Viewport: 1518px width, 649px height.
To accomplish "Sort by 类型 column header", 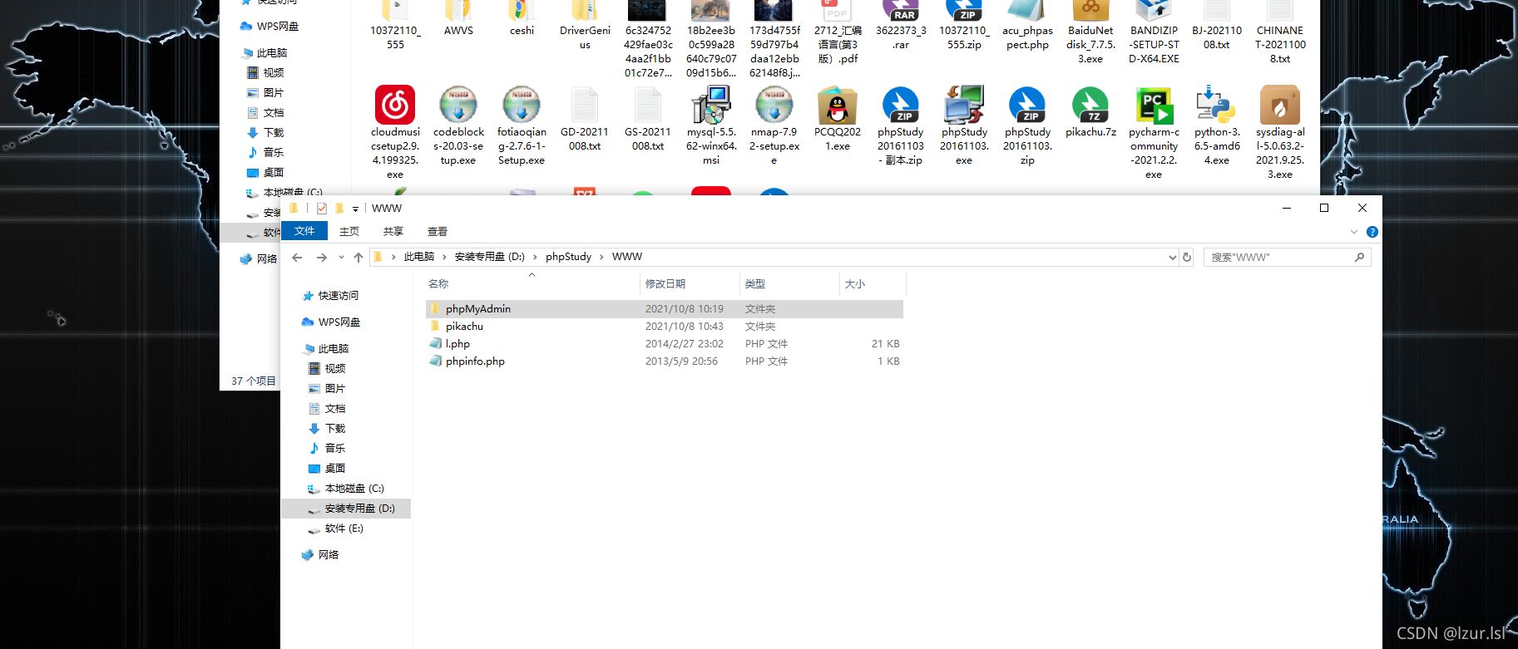I will tap(789, 284).
